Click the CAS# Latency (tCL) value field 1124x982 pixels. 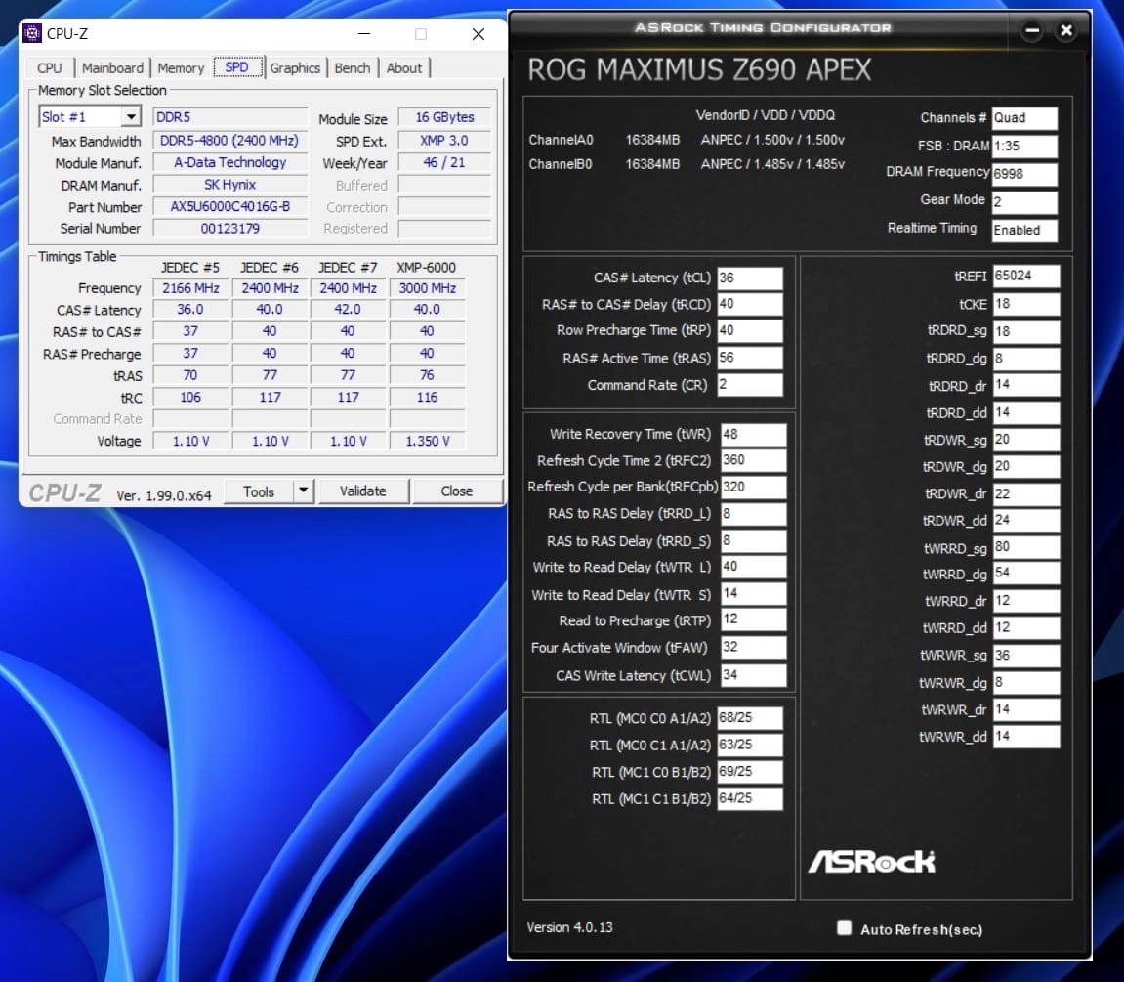tap(749, 278)
